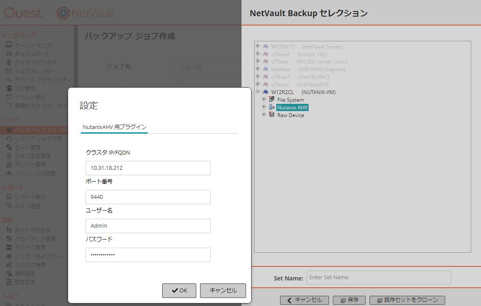Click the ガイド付き設定 icon in sidebar

[x=9, y=230]
